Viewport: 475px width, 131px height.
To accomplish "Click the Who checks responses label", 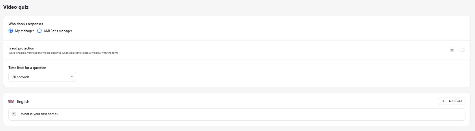I will point(26,24).
